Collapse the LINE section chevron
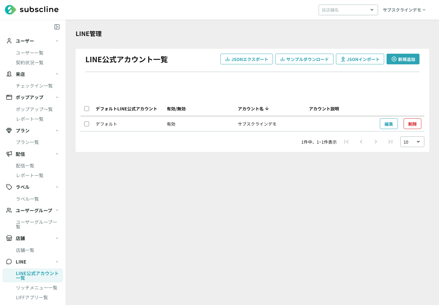This screenshot has width=439, height=305. pos(57,262)
